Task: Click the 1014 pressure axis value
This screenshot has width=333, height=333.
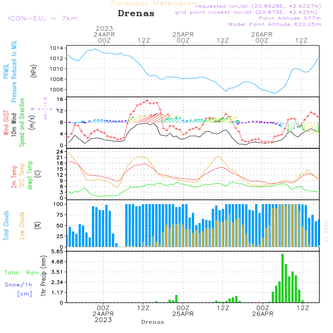Action: click(57, 48)
